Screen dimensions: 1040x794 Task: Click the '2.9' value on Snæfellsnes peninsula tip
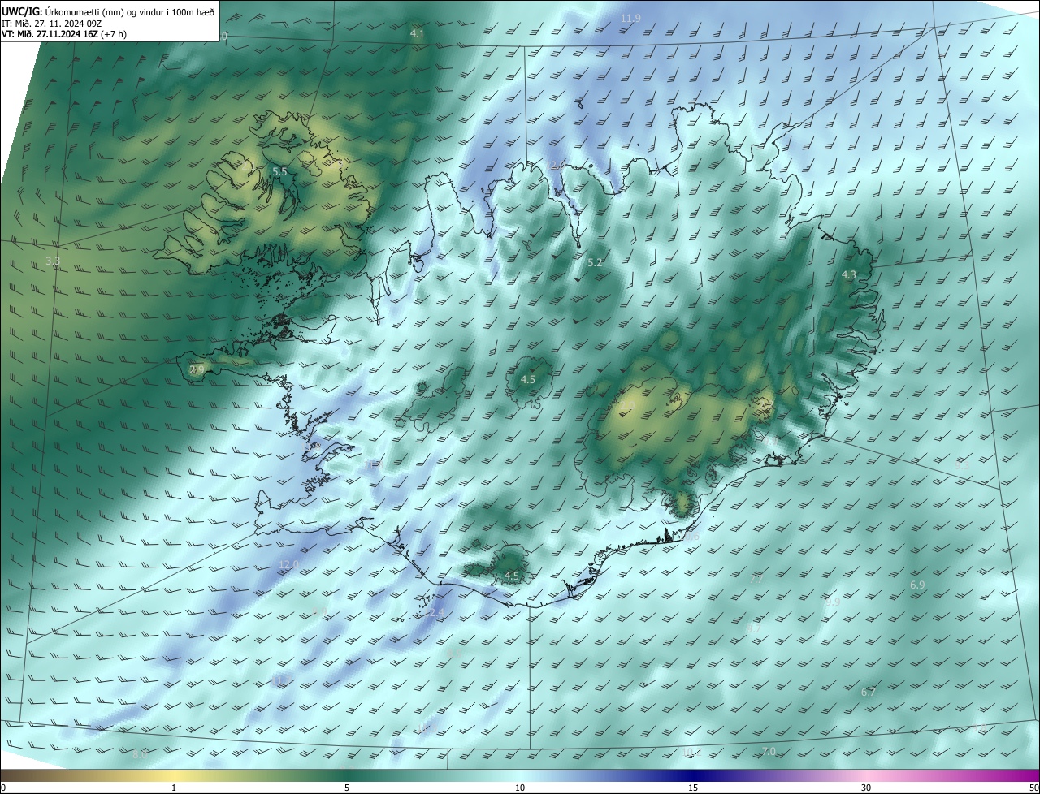197,369
